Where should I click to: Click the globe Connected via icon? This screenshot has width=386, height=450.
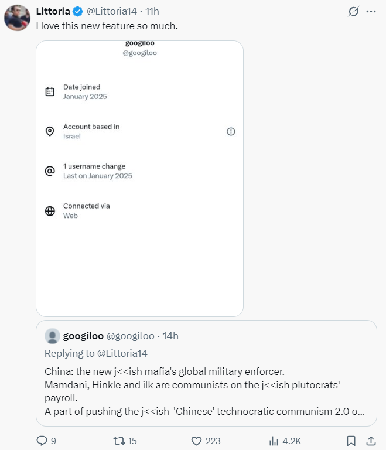click(50, 211)
